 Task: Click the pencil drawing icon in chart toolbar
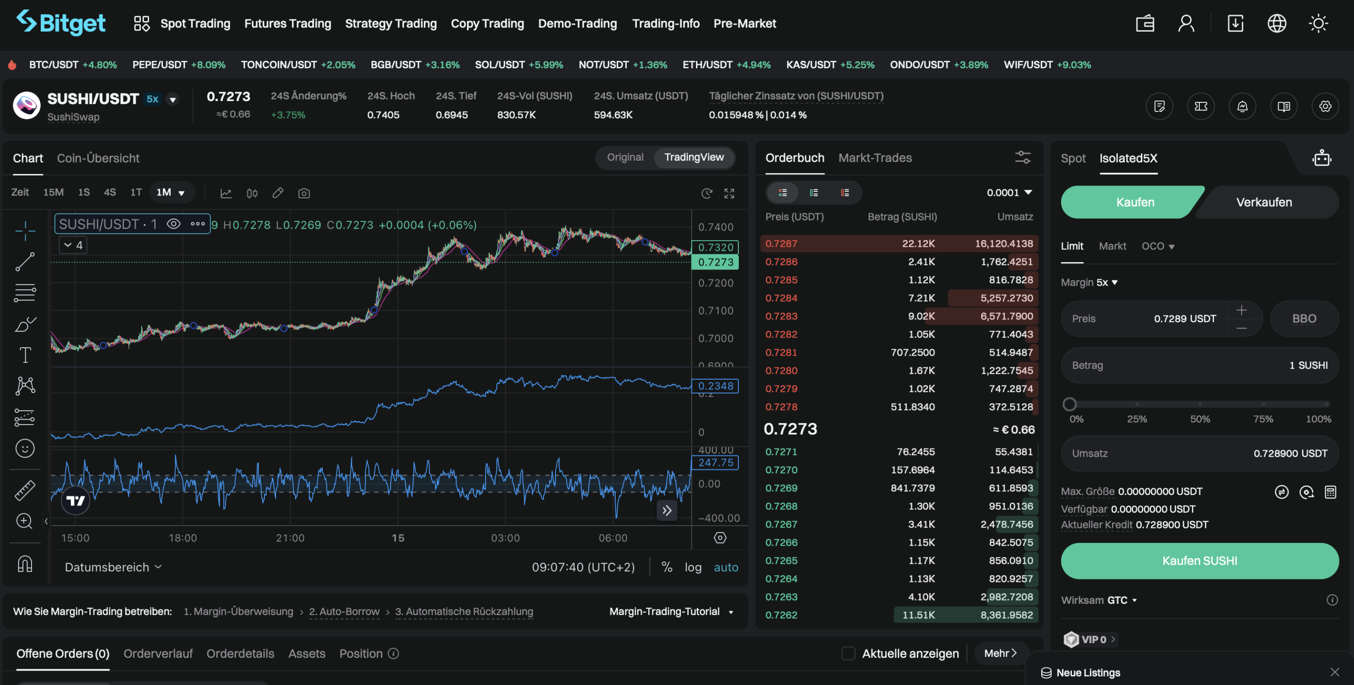278,193
